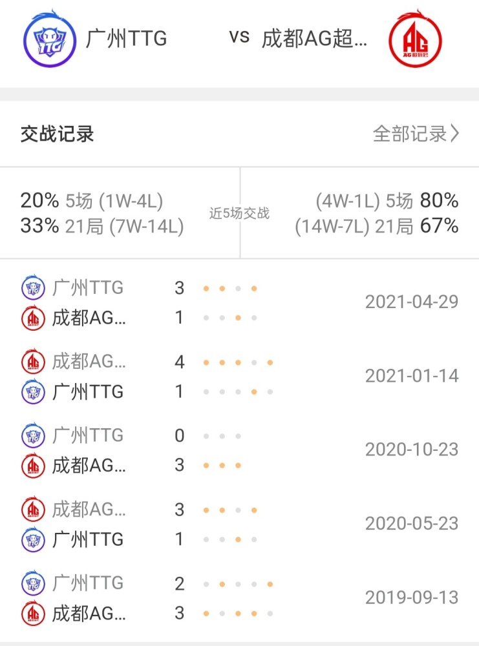Open the match dated 2020-05-23
The image size is (479, 646).
pyautogui.click(x=239, y=524)
